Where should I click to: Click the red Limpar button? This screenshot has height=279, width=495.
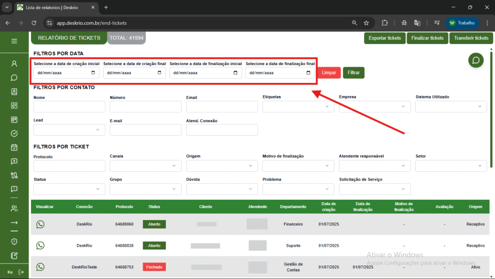pyautogui.click(x=329, y=72)
